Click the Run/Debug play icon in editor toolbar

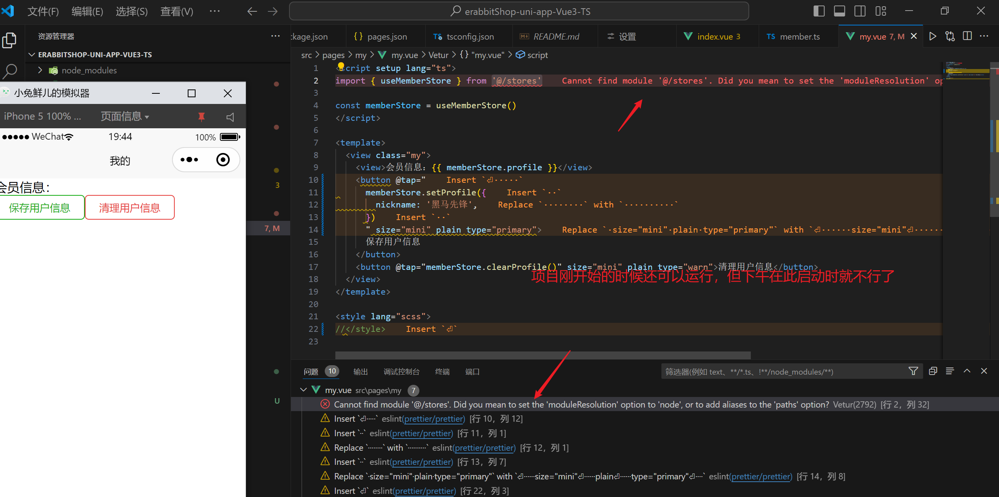933,36
